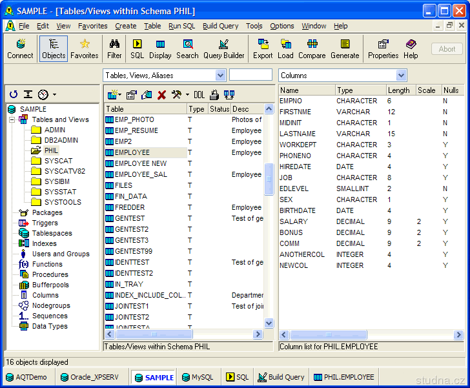Click the Export toolbar icon
Image resolution: width=470 pixels, height=388 pixels.
click(x=263, y=48)
